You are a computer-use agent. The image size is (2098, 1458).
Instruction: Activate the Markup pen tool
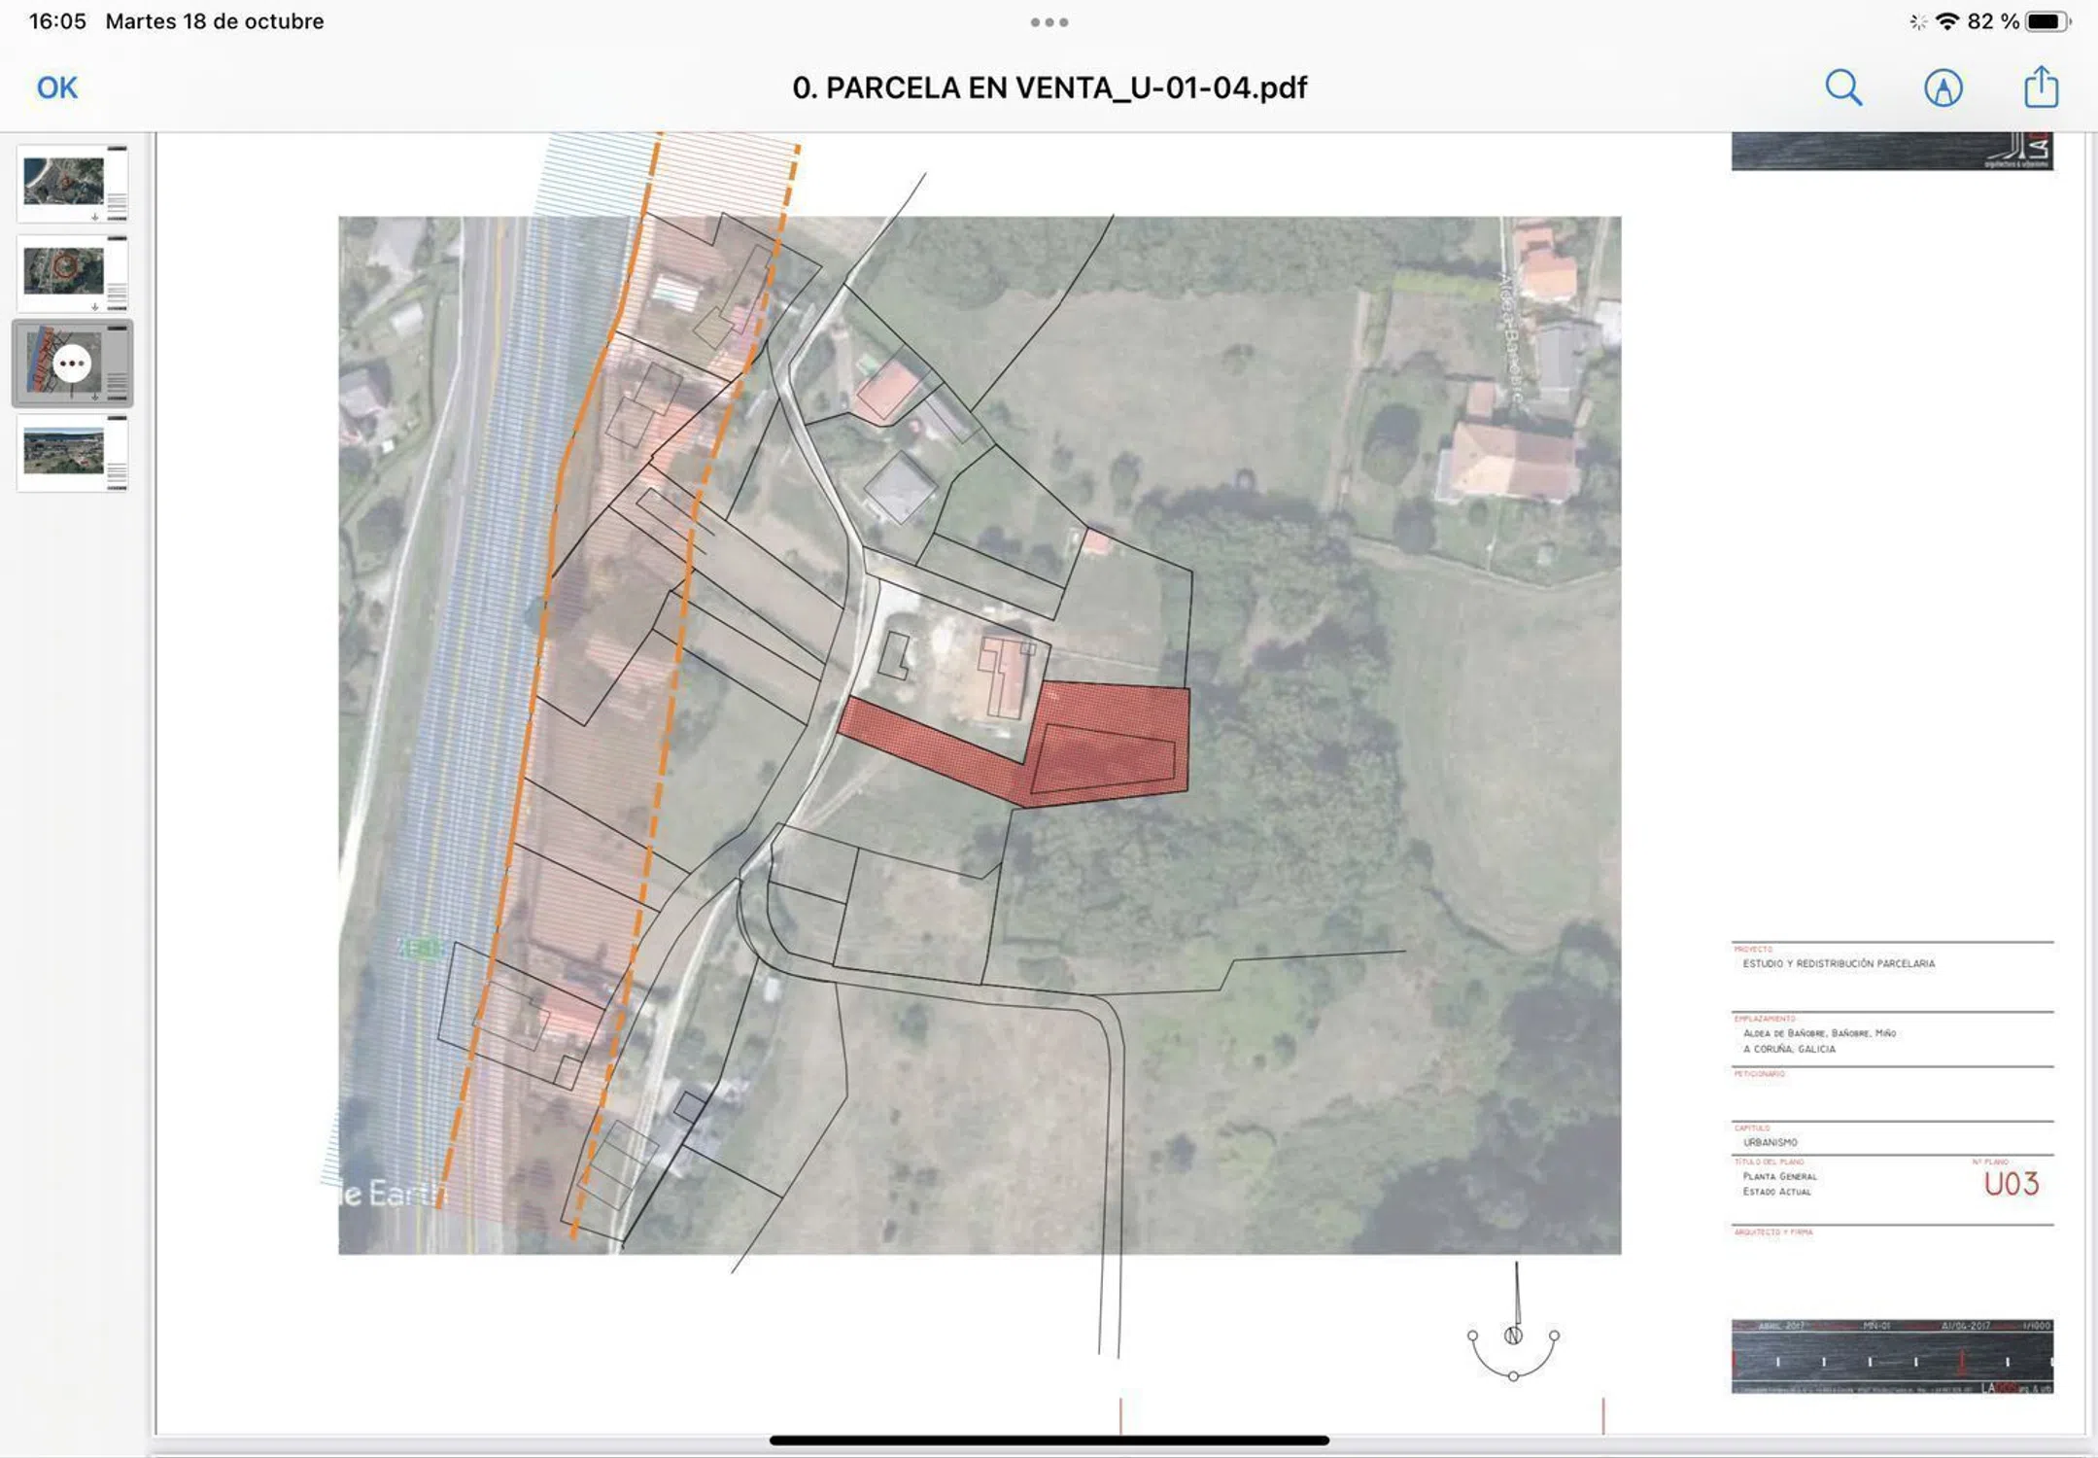click(x=1943, y=88)
